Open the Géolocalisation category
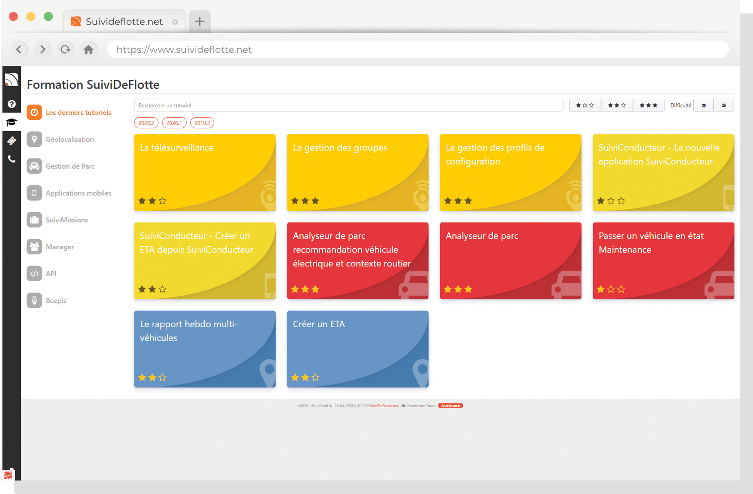This screenshot has width=753, height=494. tap(70, 139)
